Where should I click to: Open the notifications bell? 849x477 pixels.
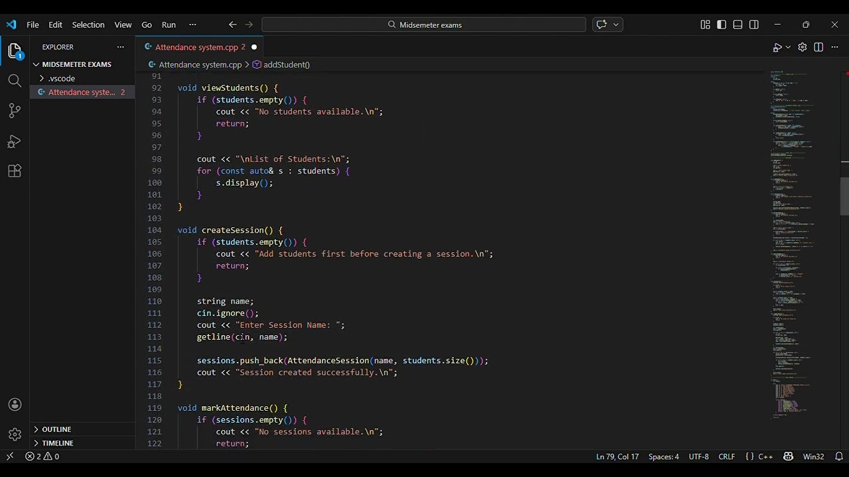839,456
